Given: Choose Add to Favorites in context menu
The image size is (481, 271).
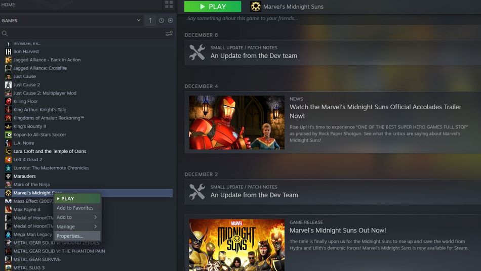Looking at the screenshot, I should 77,208.
